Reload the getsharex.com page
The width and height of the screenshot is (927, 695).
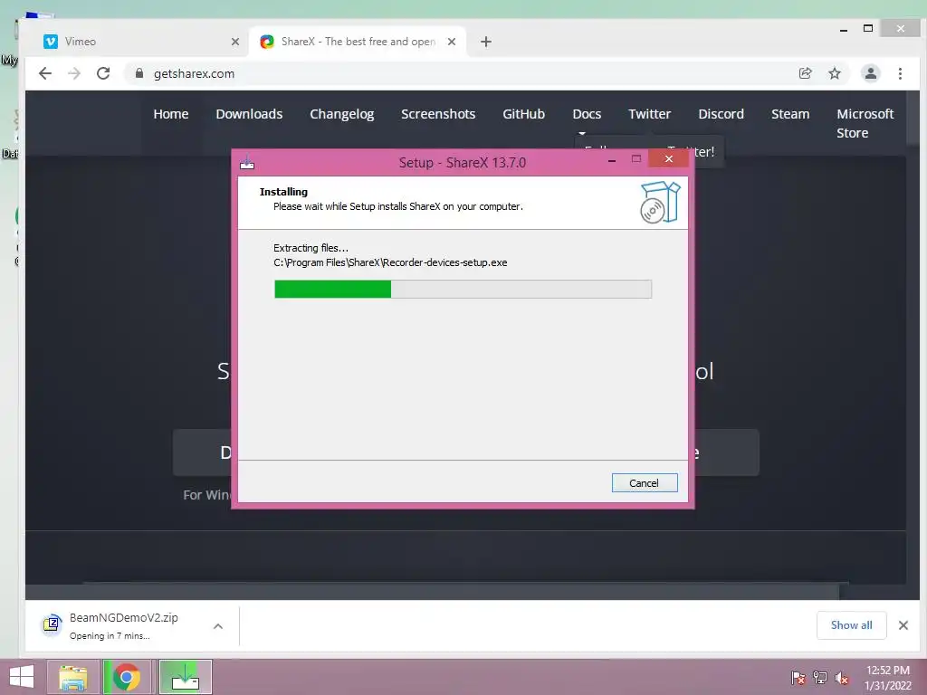[x=103, y=73]
